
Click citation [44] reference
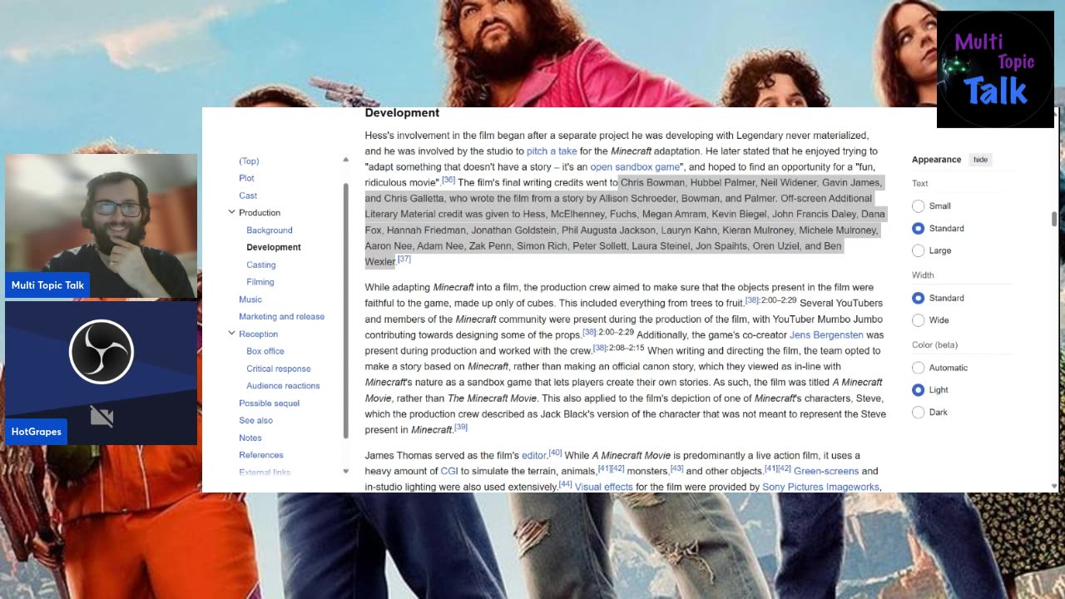(x=565, y=484)
